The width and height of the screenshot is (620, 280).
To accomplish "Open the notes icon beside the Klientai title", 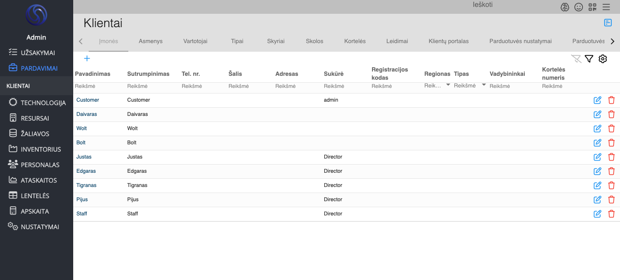I will click(608, 23).
